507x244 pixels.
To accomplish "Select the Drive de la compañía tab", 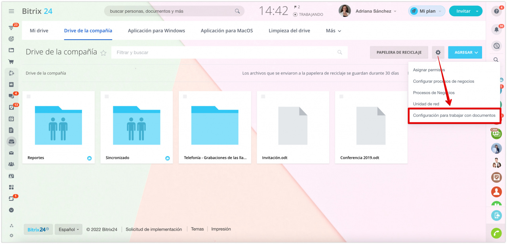I will [x=88, y=30].
